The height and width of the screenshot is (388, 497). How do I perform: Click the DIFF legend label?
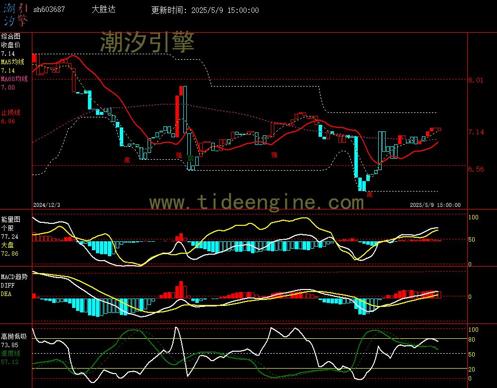coord(7,286)
